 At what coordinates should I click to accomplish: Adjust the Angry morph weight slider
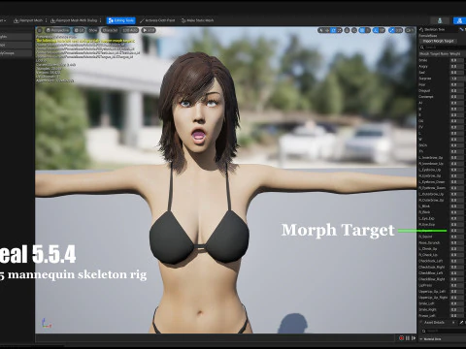(x=457, y=66)
